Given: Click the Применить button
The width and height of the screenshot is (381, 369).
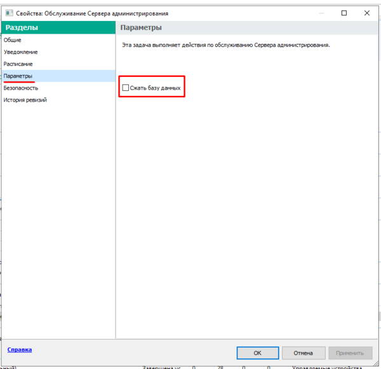Looking at the screenshot, I should point(350,352).
